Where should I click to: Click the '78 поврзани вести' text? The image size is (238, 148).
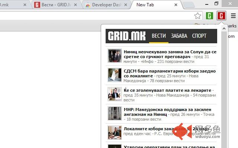tap(167, 81)
